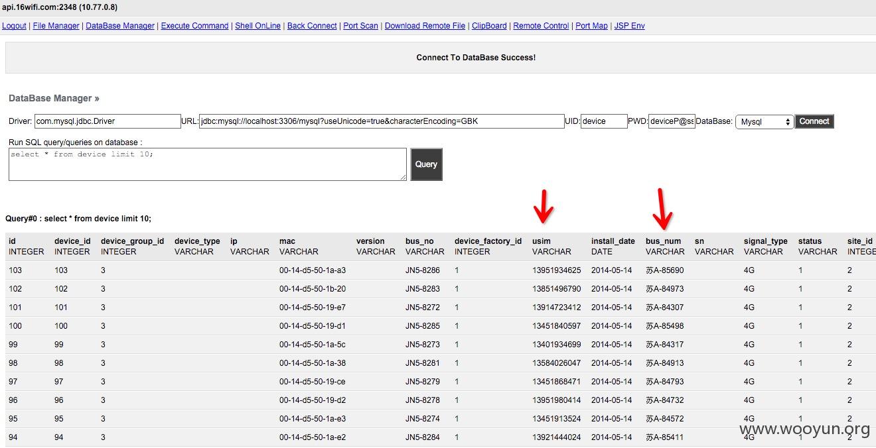Click the bus_num column header
The width and height of the screenshot is (876, 448).
[663, 241]
